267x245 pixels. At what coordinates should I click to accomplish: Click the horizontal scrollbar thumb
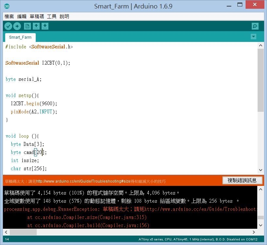coord(23,232)
